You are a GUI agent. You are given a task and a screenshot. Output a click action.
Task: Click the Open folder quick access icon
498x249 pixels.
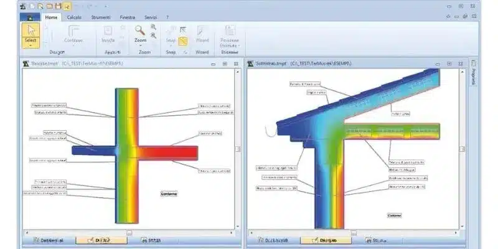coord(49,6)
